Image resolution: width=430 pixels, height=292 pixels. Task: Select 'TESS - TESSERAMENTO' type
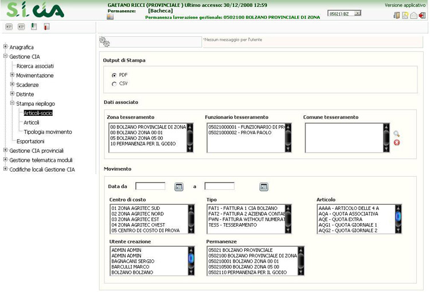coord(233,225)
